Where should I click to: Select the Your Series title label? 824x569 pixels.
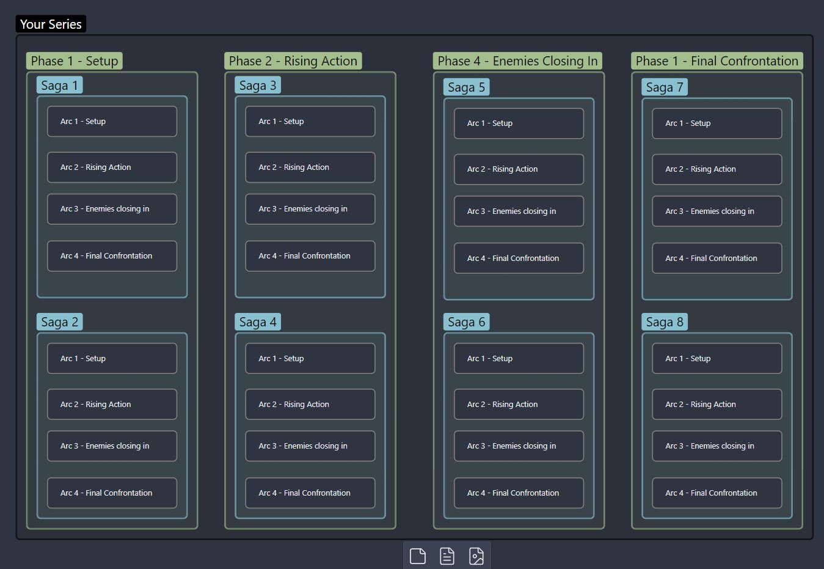coord(51,24)
